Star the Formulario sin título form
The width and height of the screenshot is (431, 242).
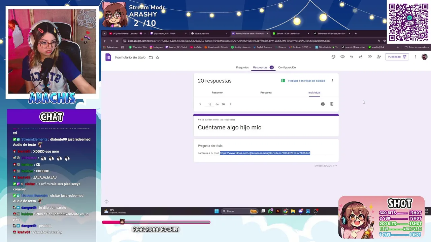[x=157, y=57]
